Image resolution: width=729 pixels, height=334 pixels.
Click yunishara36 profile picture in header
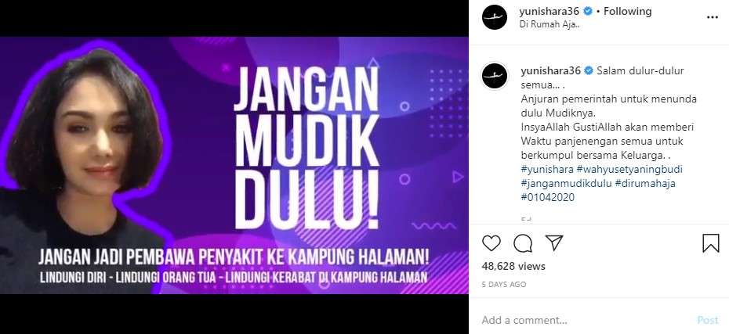coord(494,18)
